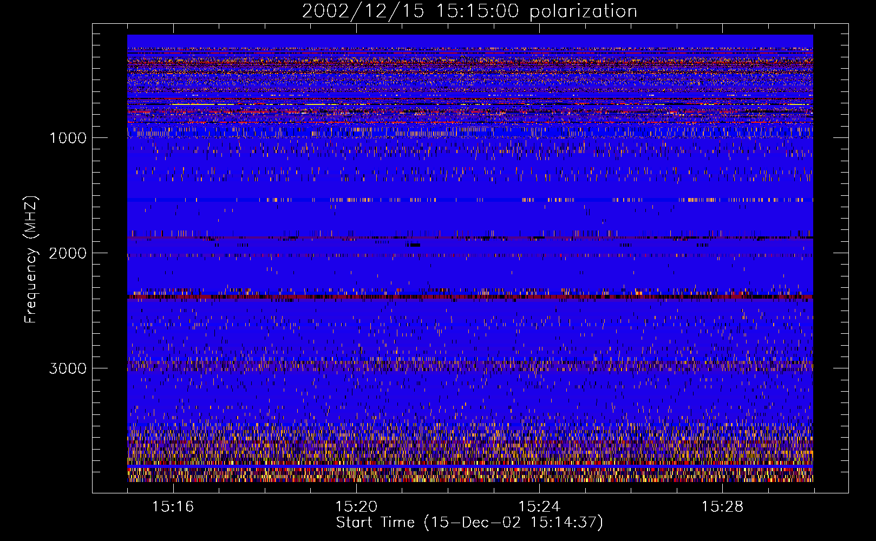This screenshot has height=541, width=876.
Task: Click the plot title '2002/12/15 15:15:00 polarization'
Action: point(469,11)
